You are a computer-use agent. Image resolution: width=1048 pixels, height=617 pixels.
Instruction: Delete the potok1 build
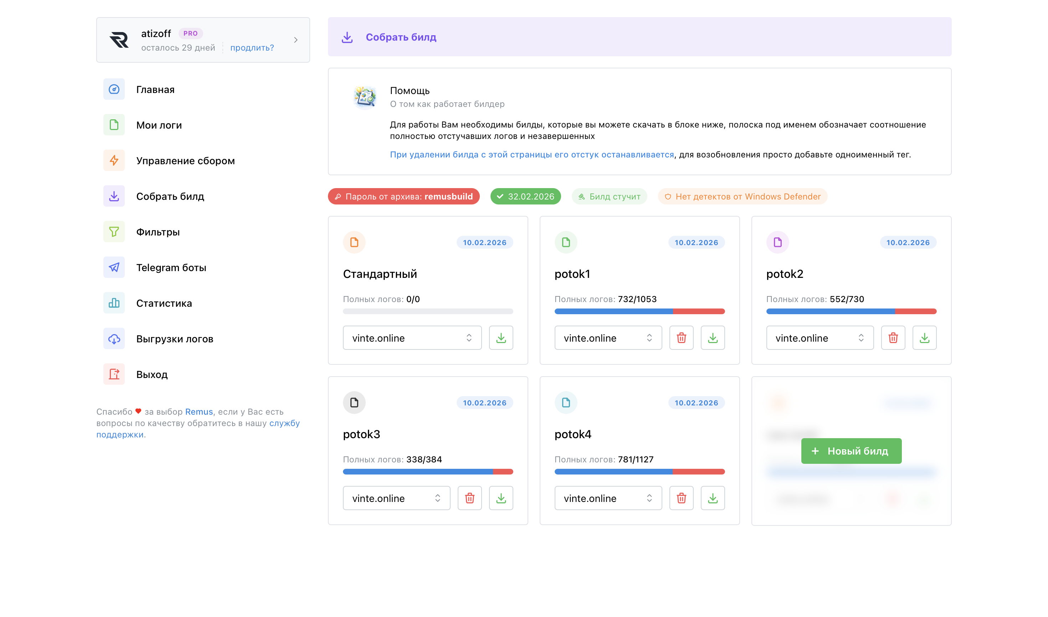click(x=681, y=338)
